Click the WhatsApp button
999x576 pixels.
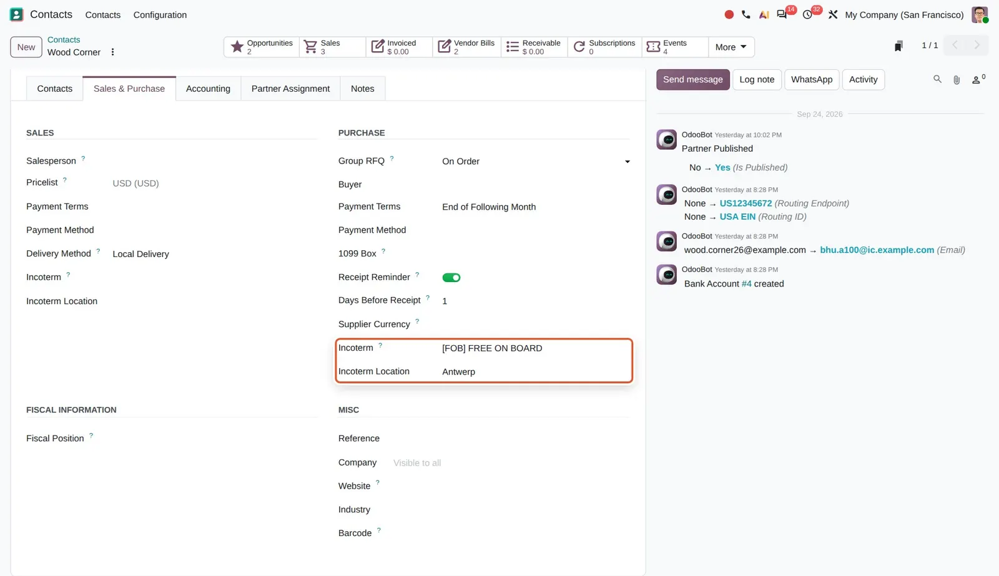(811, 79)
